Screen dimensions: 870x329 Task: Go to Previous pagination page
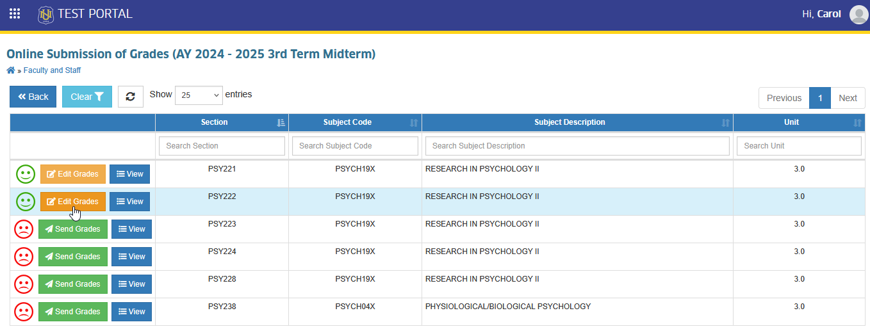click(784, 98)
